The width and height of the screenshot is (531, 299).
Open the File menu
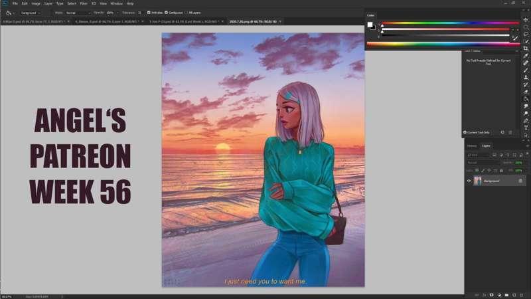tap(15, 3)
